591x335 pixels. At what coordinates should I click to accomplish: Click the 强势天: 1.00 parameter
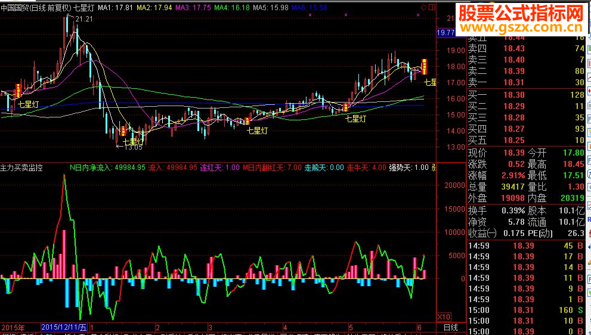pyautogui.click(x=409, y=167)
